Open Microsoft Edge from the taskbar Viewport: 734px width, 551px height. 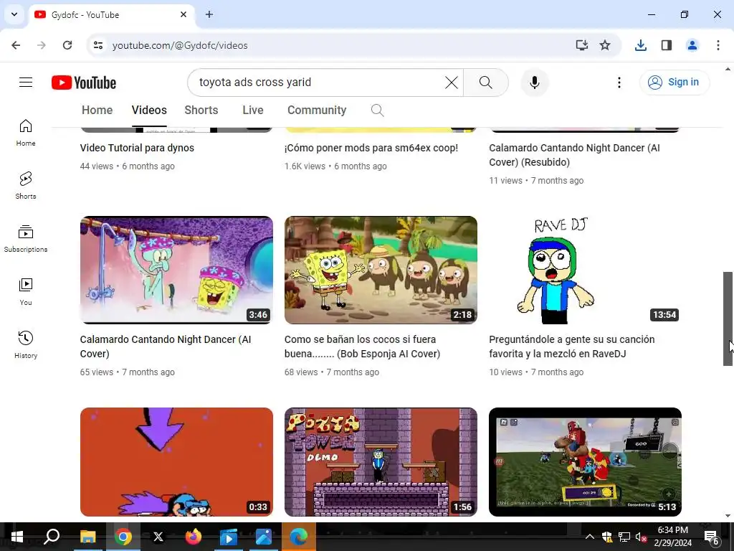[299, 537]
